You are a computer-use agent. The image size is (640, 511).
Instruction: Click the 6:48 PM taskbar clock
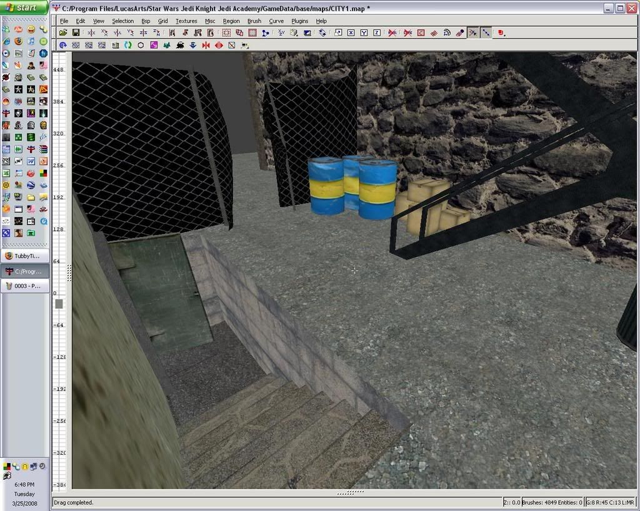click(x=24, y=485)
